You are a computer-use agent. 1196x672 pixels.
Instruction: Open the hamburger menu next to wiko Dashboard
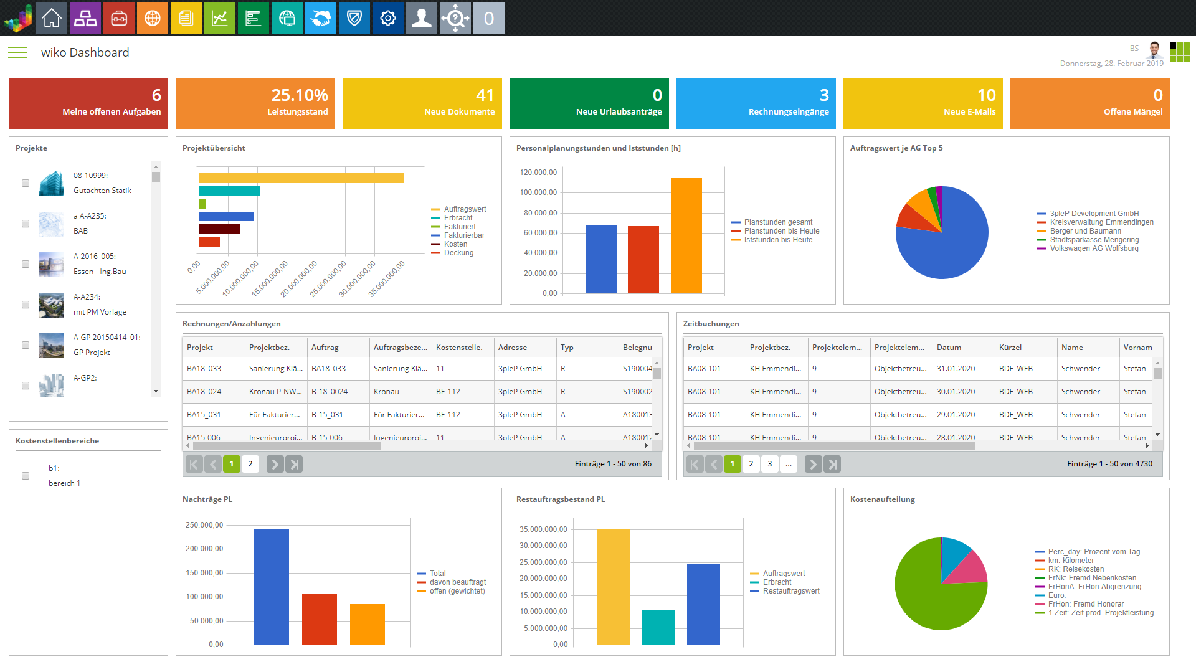coord(17,52)
